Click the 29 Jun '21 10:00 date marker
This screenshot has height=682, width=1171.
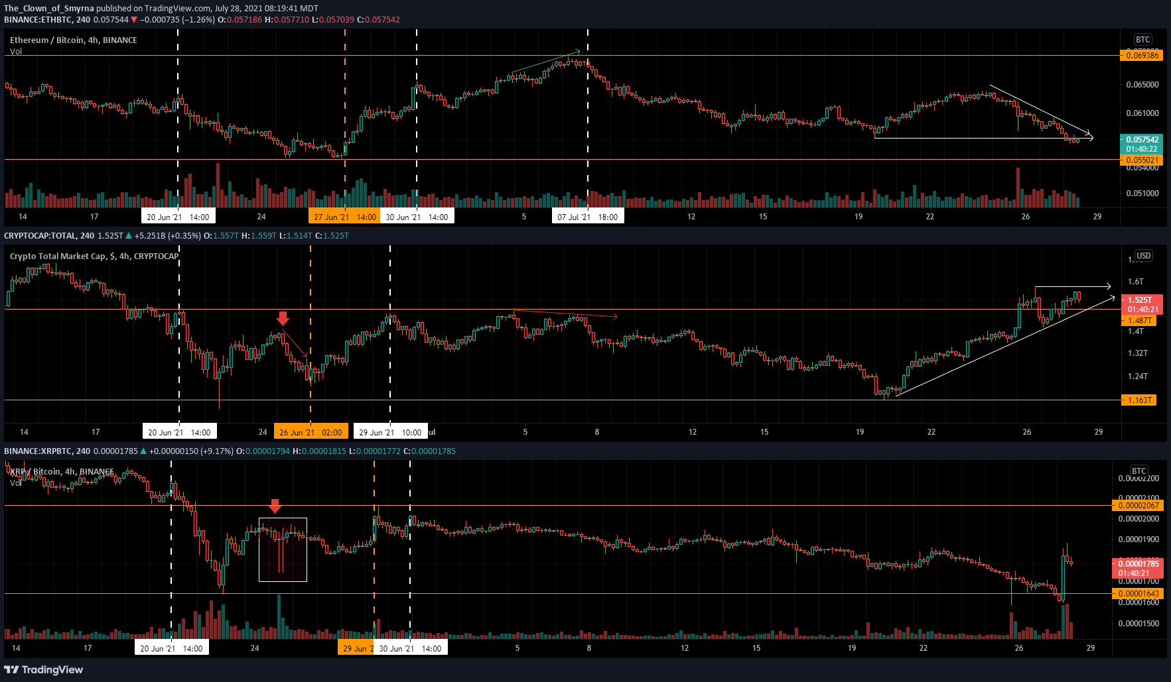(390, 432)
